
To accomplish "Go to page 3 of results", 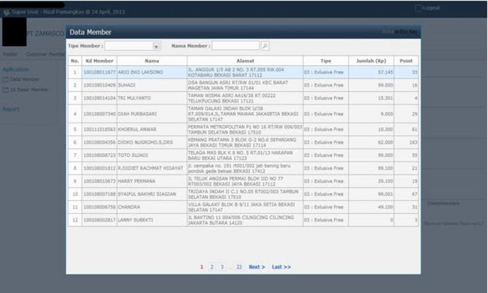I will [221, 267].
